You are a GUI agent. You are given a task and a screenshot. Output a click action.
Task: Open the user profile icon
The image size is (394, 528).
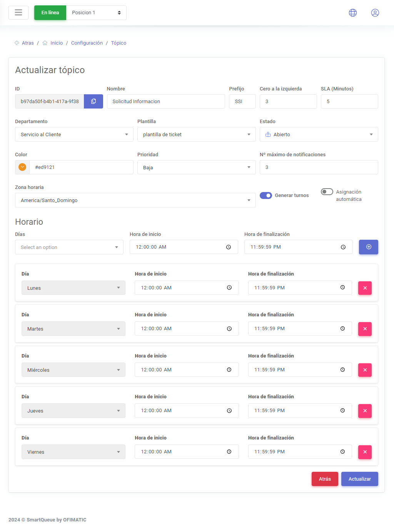[x=375, y=13]
